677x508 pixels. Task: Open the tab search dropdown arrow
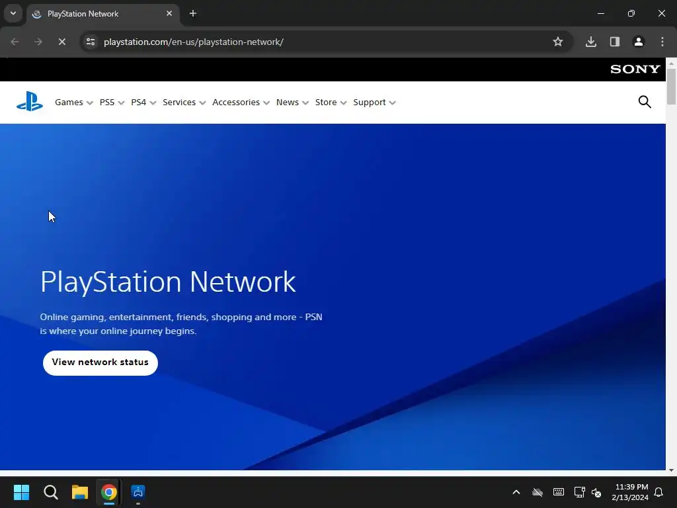(13, 13)
